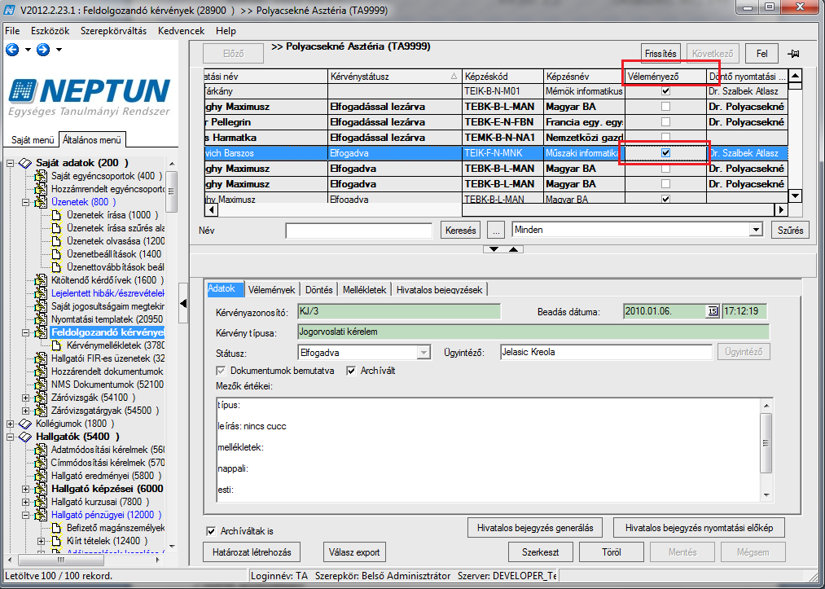The width and height of the screenshot is (825, 589).
Task: Click the Adatmódosítási kérelmek menu icon
Action: pos(41,450)
